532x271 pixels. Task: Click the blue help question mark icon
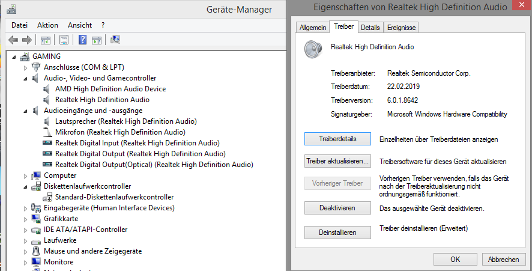(x=82, y=40)
